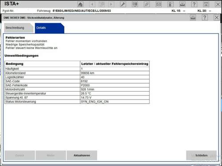Click the print icon in DME dialog header
222x166 pixels.
193,18
